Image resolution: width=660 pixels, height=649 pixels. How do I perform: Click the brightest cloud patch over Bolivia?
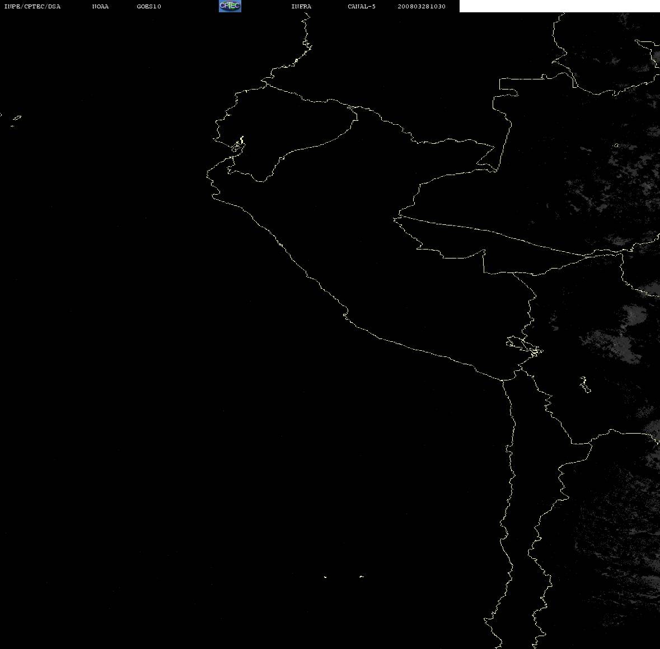click(635, 316)
